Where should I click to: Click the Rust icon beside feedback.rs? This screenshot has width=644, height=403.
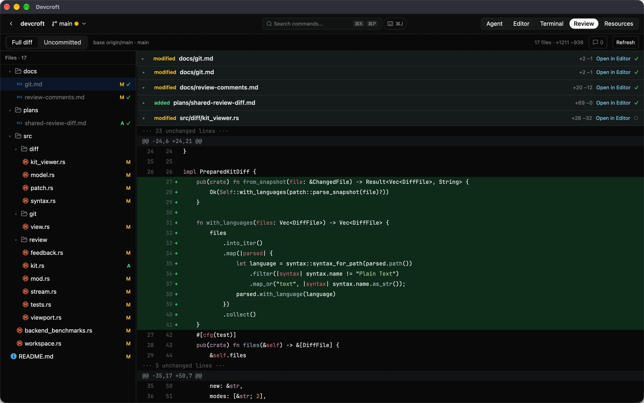(25, 253)
